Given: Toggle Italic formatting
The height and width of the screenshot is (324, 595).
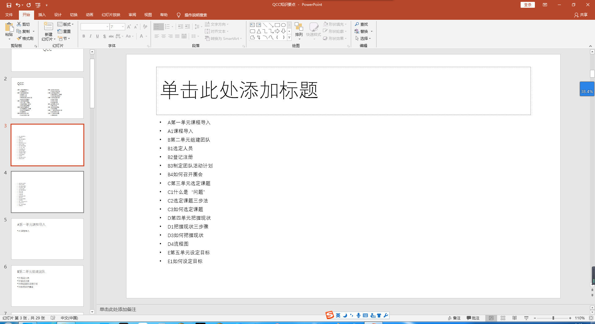Looking at the screenshot, I should click(x=90, y=36).
